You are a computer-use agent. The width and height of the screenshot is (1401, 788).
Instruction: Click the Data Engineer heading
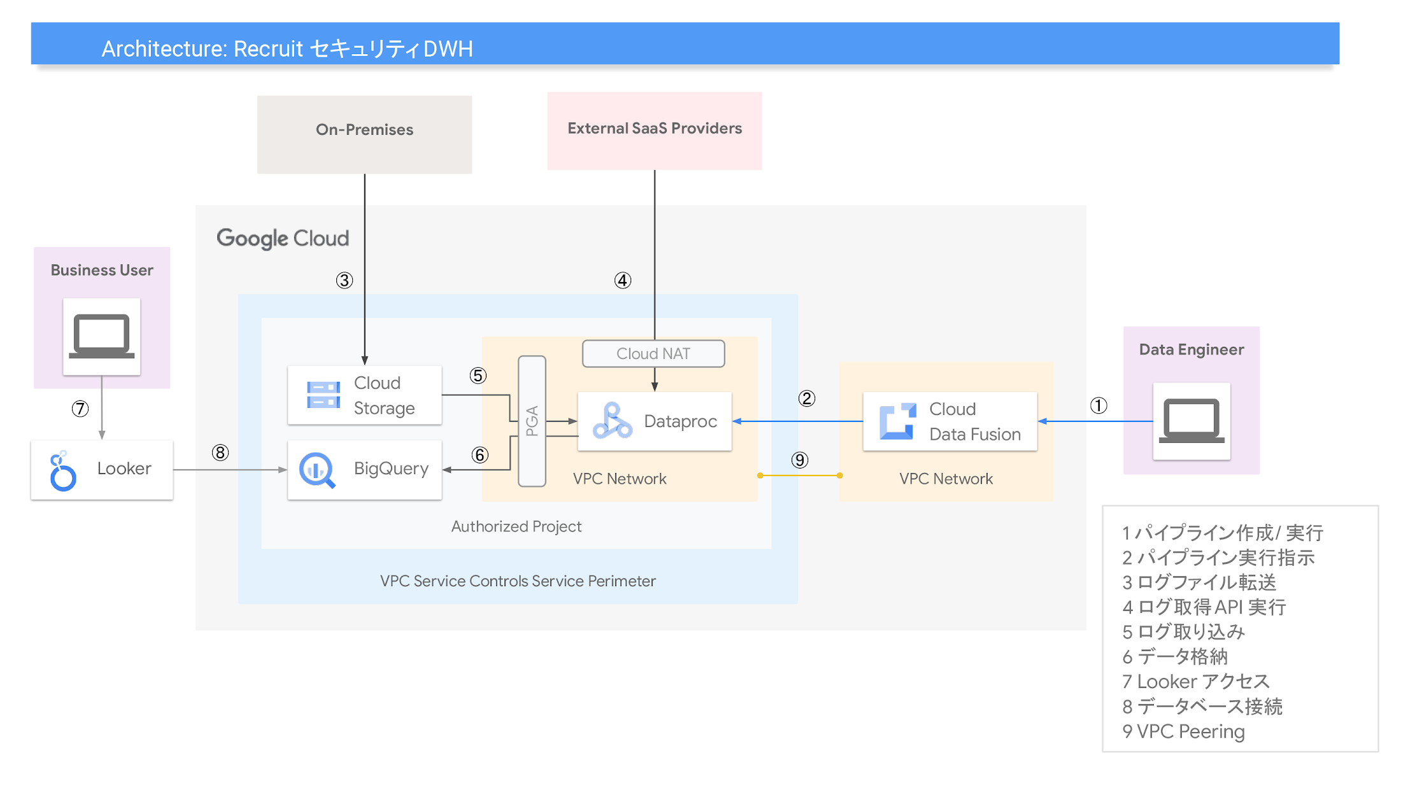(1191, 349)
